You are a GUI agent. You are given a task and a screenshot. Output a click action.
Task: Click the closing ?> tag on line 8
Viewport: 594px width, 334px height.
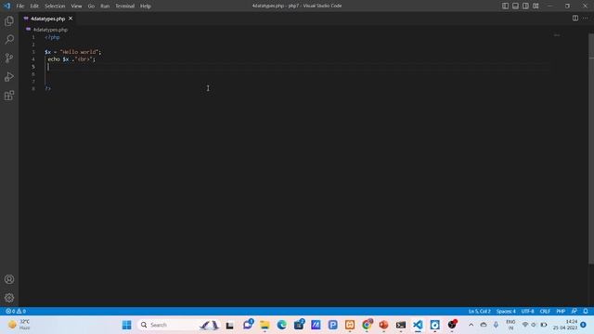(x=47, y=89)
